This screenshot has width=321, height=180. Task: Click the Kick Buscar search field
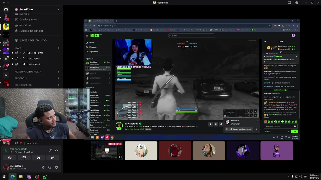(192, 36)
